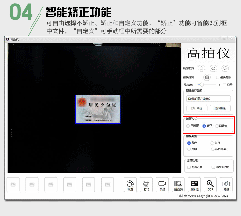
Task: Start video recording with 录像 icon
Action: (162, 184)
